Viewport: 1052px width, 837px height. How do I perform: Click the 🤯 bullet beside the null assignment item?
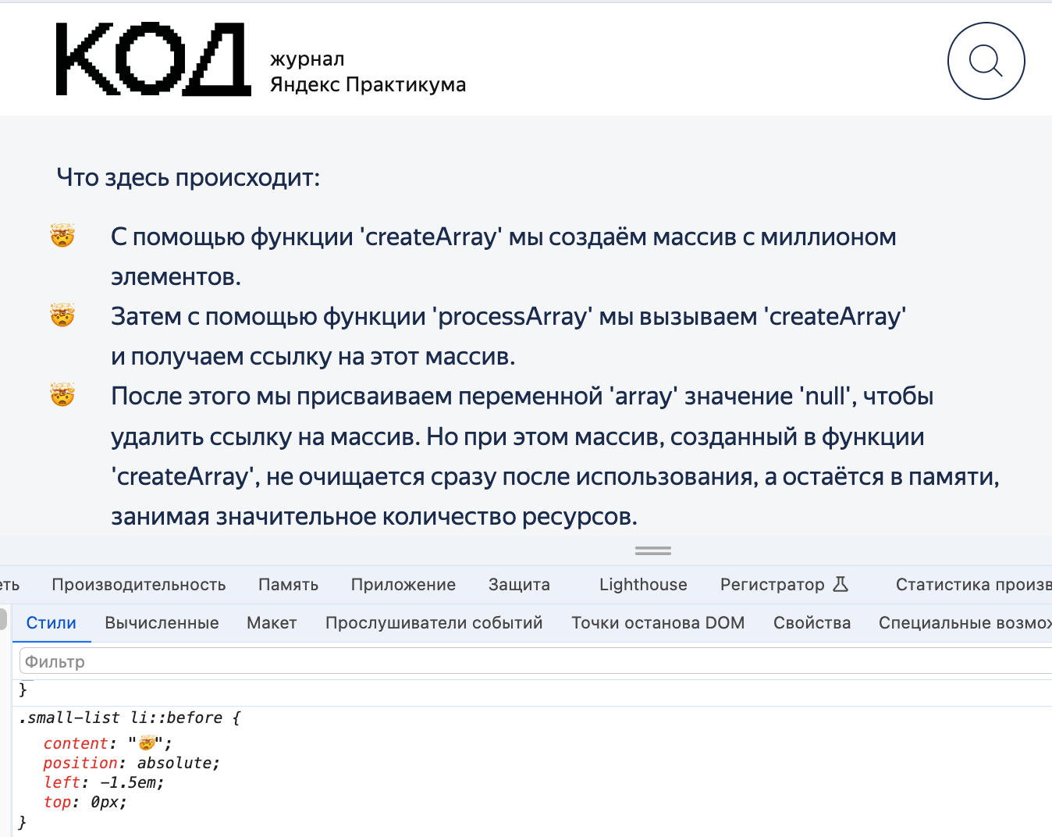tap(62, 394)
